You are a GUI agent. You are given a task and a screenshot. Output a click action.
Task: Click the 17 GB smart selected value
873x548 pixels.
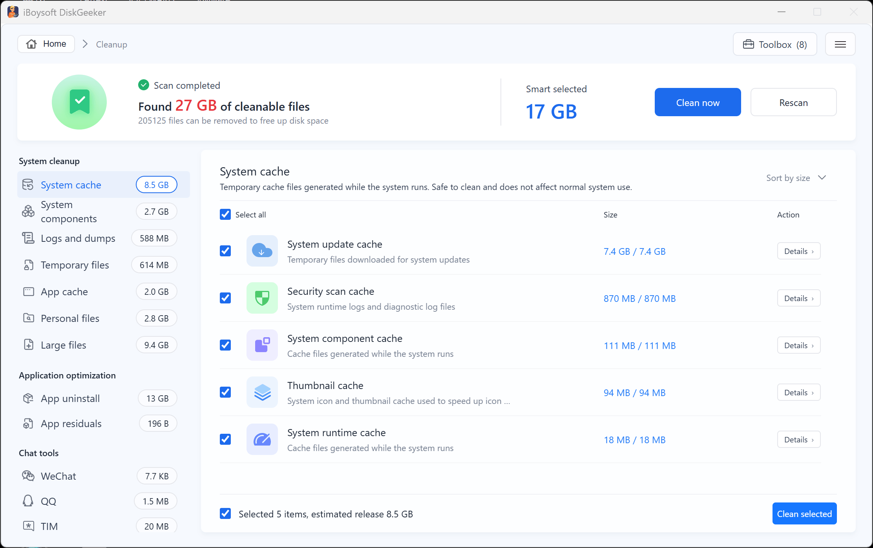point(551,111)
